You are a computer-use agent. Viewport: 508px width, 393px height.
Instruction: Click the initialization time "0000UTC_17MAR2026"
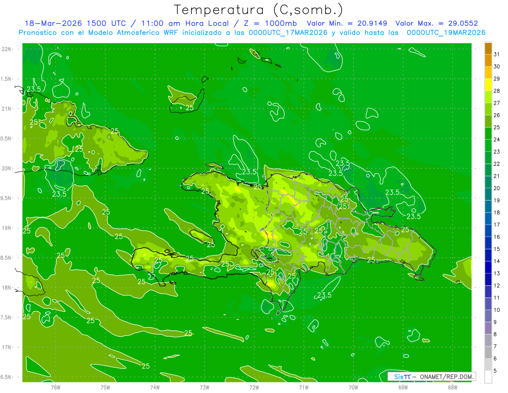click(287, 33)
